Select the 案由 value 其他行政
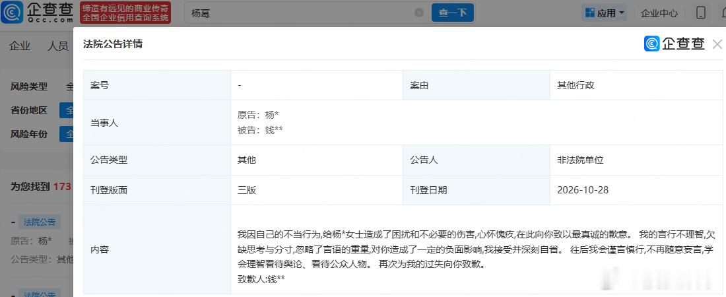726x297 pixels. pos(576,85)
